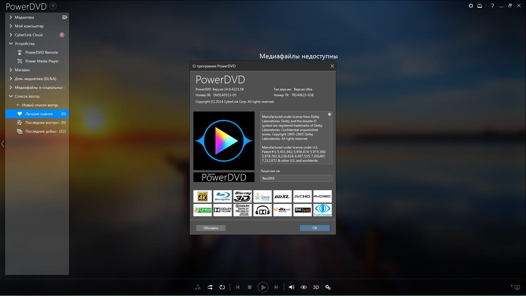Stop playback button

click(x=250, y=287)
